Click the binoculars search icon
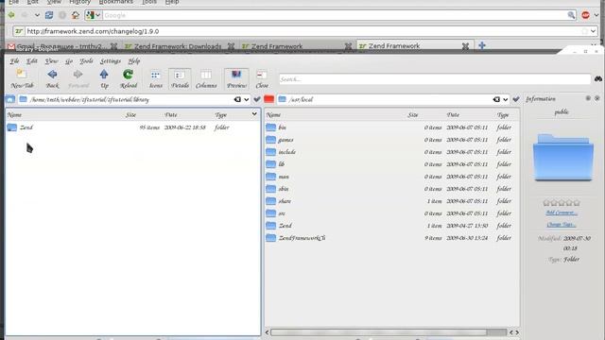The image size is (605, 340). point(598,78)
